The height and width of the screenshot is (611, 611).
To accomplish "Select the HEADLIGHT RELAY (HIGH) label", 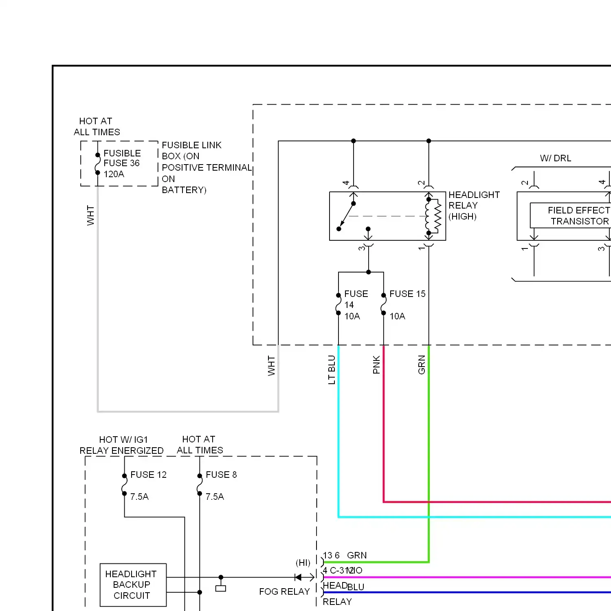I will pyautogui.click(x=474, y=206).
